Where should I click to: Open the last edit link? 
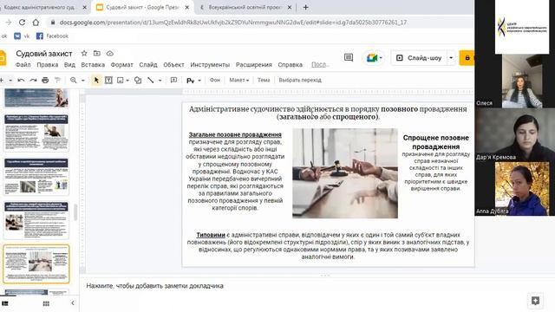coord(320,65)
